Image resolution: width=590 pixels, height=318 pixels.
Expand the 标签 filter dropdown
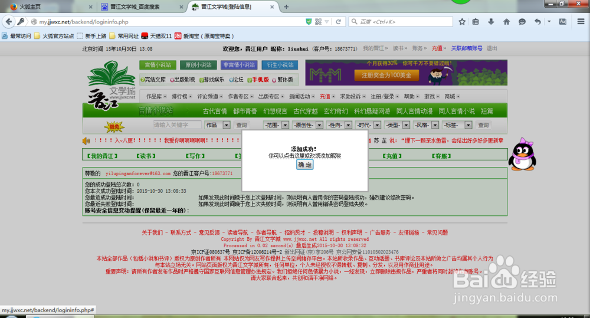pyautogui.click(x=468, y=125)
